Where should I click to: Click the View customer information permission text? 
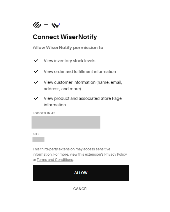click(x=83, y=86)
